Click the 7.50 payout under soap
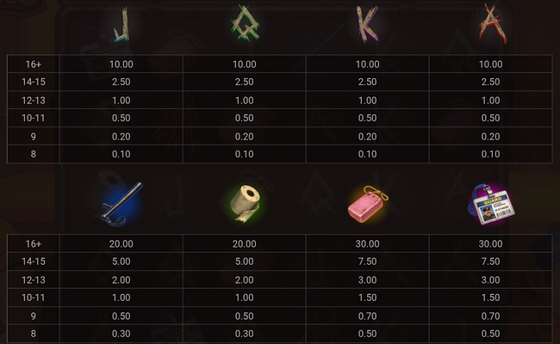Viewport: 560px width, 344px height. 368,261
